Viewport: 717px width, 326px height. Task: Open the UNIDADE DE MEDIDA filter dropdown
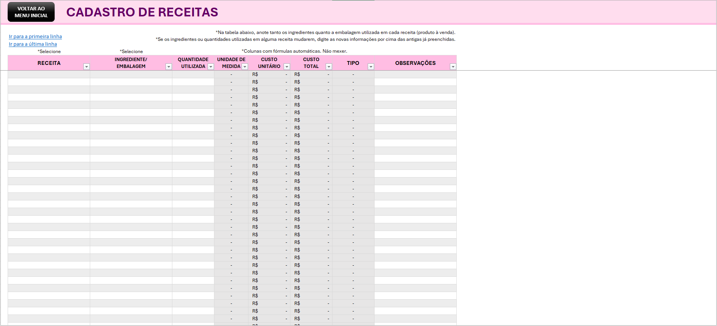(245, 67)
